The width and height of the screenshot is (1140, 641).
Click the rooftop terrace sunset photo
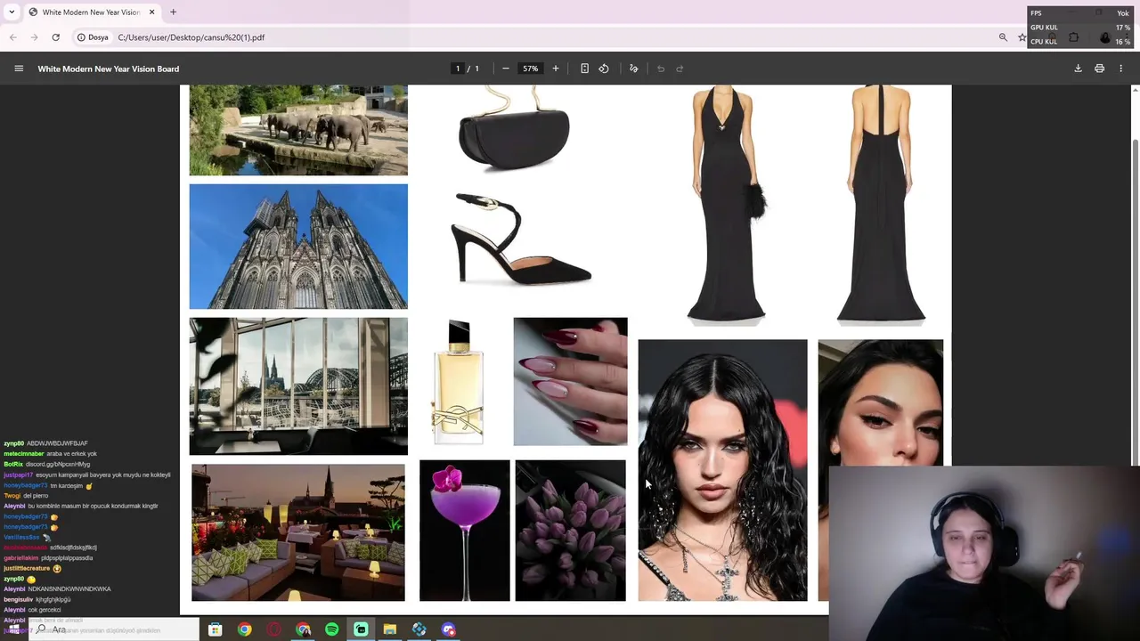pos(298,532)
